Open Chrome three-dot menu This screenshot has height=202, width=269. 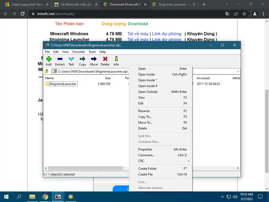263,14
